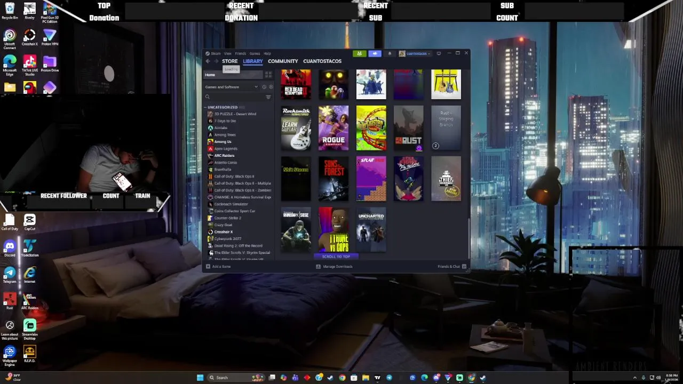Expand the Games and Software filter dropdown

(x=231, y=87)
